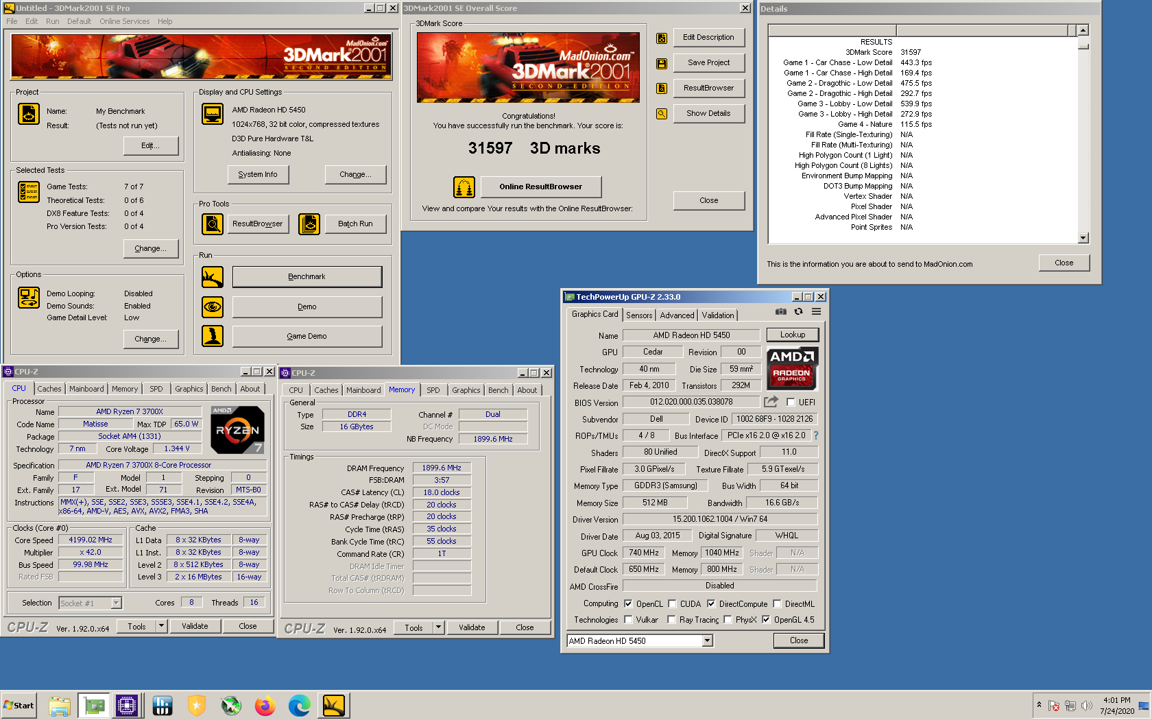Click the Options demo looping icon
This screenshot has width=1152, height=720.
29,298
